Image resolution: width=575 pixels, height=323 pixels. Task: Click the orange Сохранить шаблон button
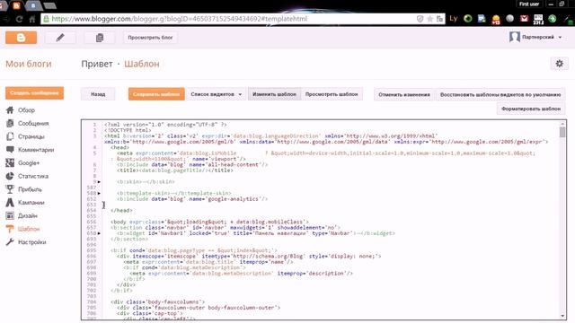click(x=156, y=94)
